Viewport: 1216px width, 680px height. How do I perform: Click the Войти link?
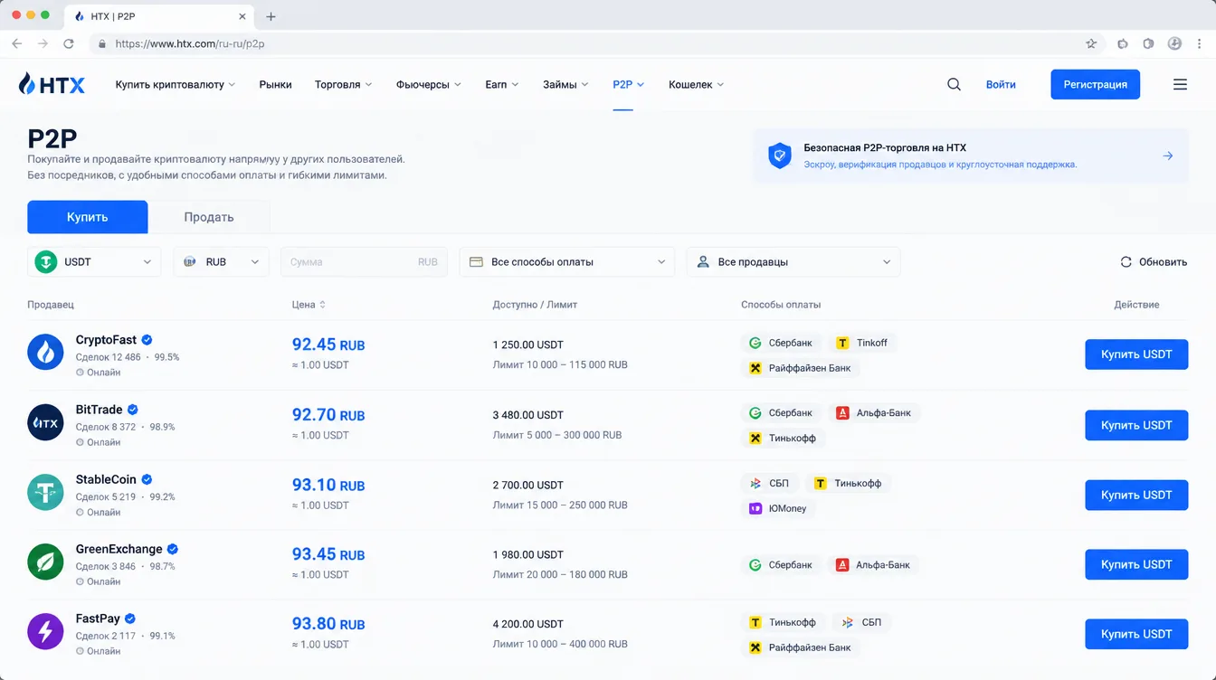1001,84
